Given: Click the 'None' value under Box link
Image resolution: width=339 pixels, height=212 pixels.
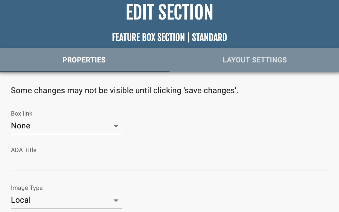Looking at the screenshot, I should point(21,126).
